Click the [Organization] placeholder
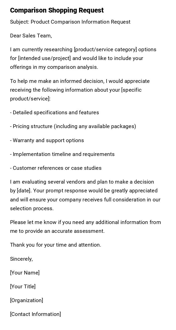176x330 pixels. click(27, 300)
